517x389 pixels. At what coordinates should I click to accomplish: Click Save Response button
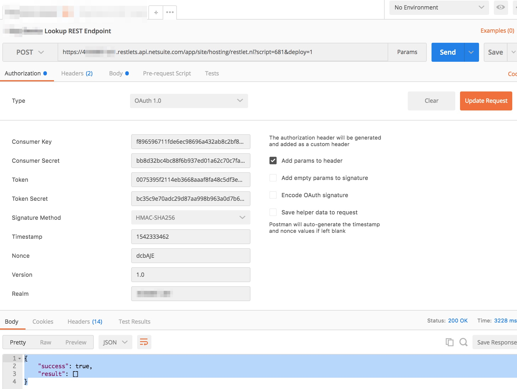[x=495, y=342]
